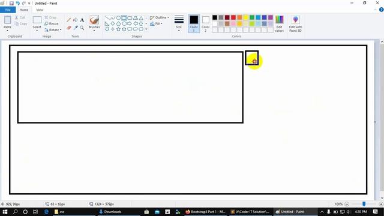The width and height of the screenshot is (384, 216).
Task: Open the Brushes dropdown arrow
Action: tap(94, 31)
